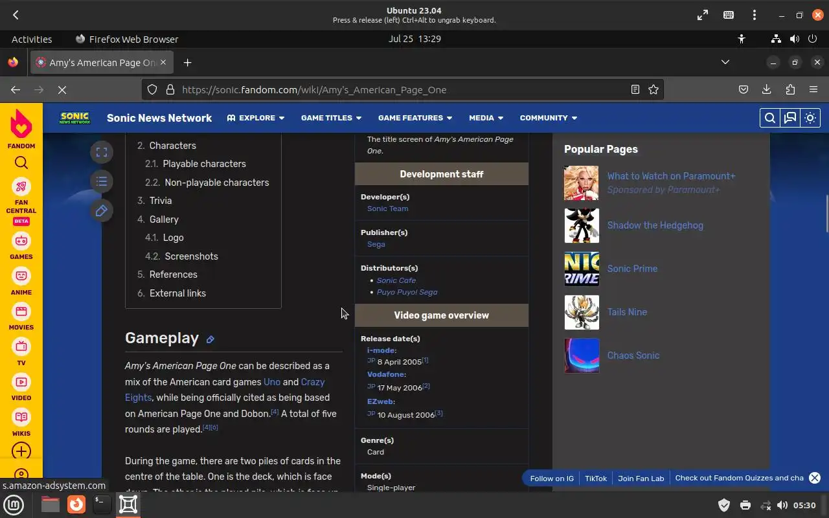Expand article to full width
829x518 pixels.
coord(102,152)
